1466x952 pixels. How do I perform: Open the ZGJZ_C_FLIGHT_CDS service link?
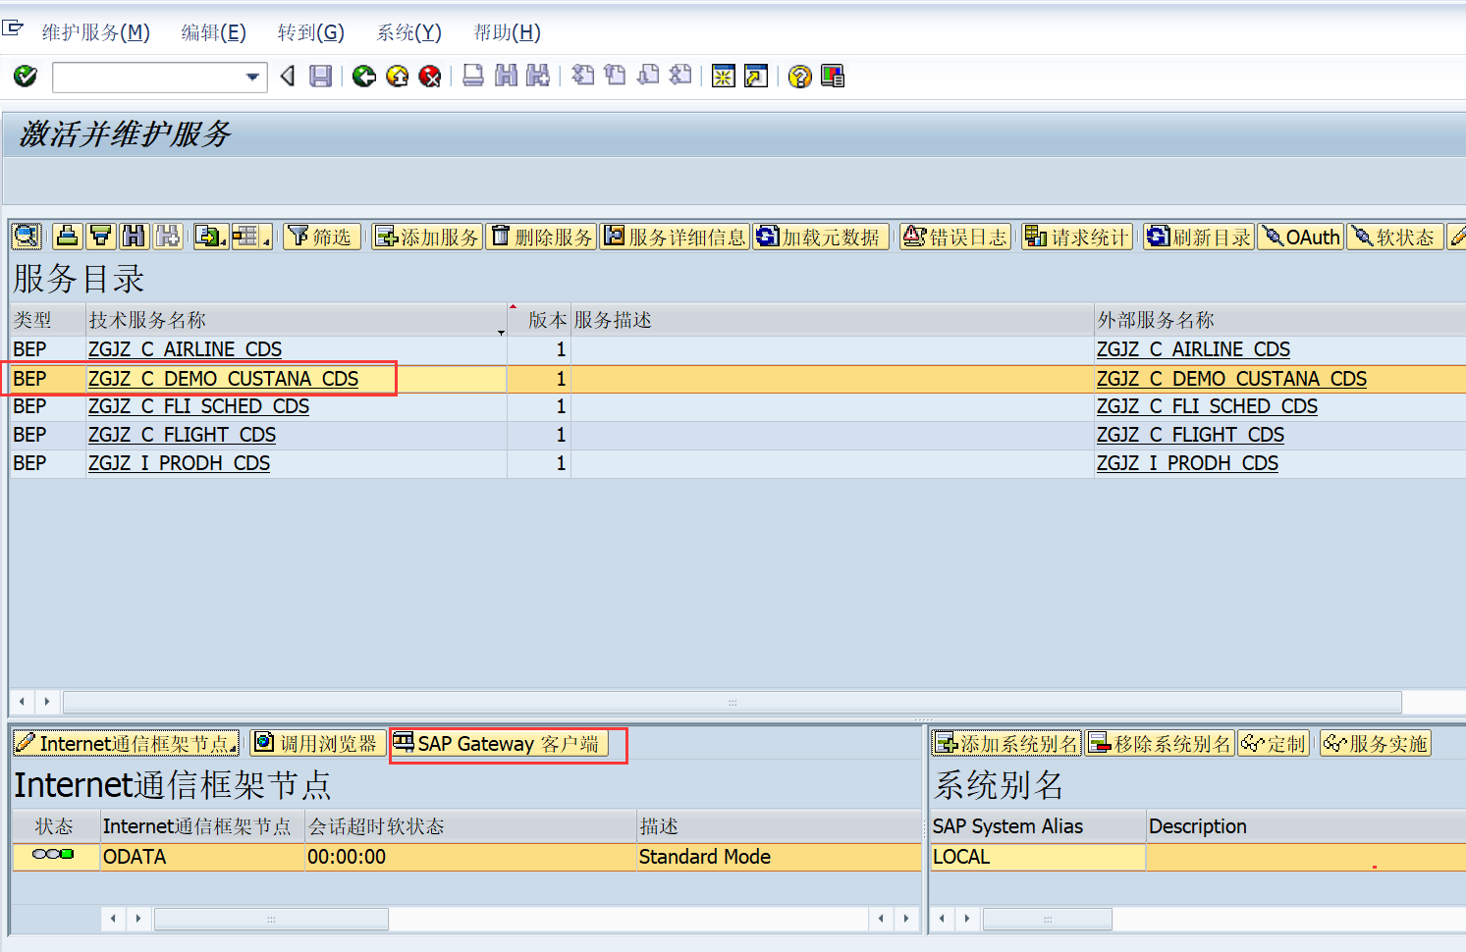click(182, 434)
